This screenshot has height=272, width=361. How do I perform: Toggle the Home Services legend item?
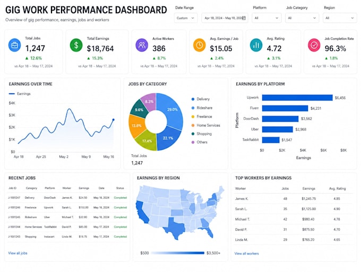(206, 125)
